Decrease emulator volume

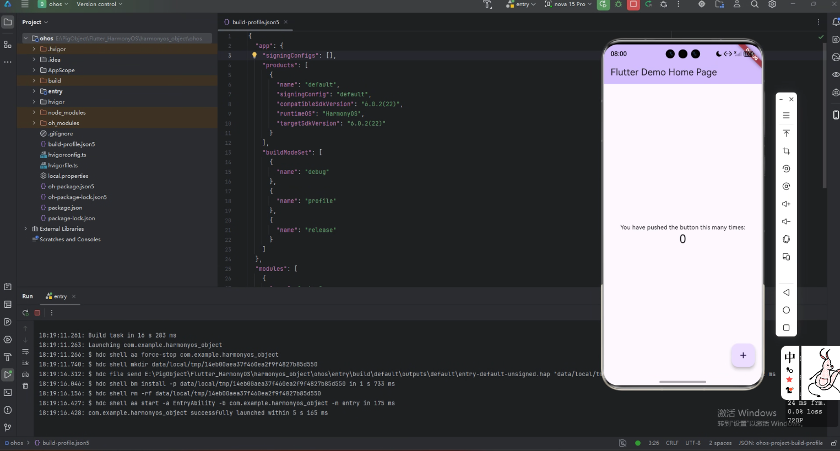click(x=786, y=221)
